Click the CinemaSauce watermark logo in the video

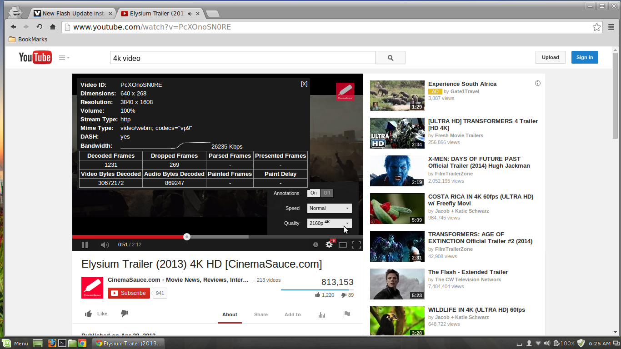345,92
